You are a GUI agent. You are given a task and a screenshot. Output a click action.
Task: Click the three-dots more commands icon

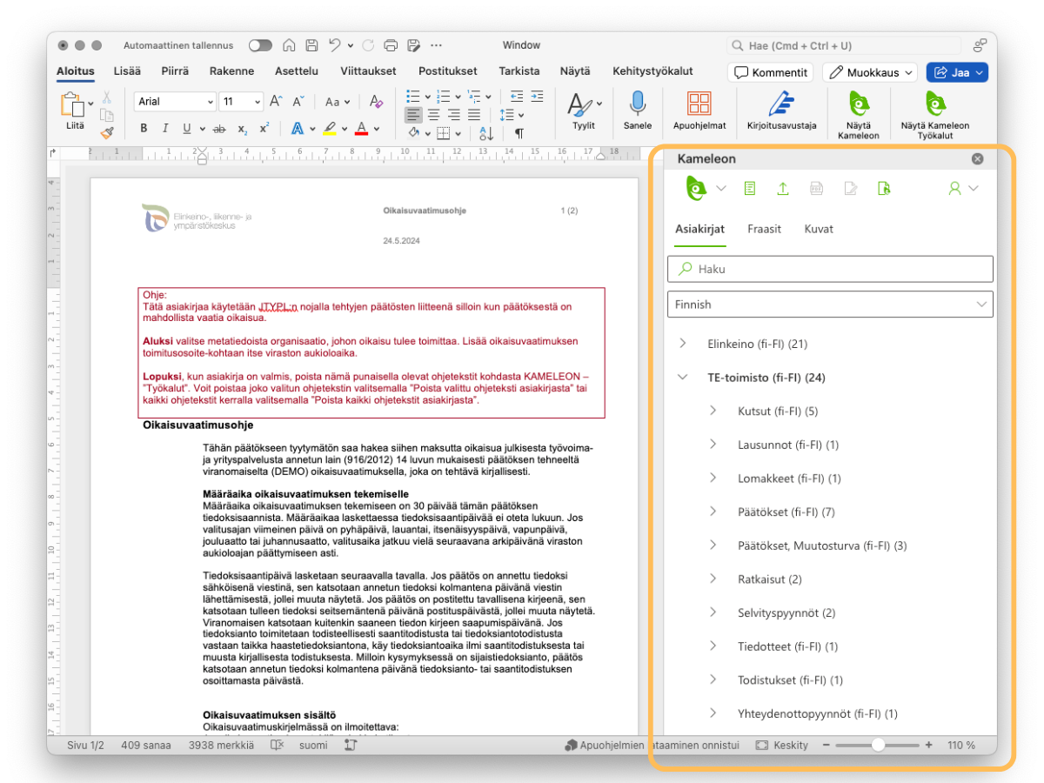(436, 45)
